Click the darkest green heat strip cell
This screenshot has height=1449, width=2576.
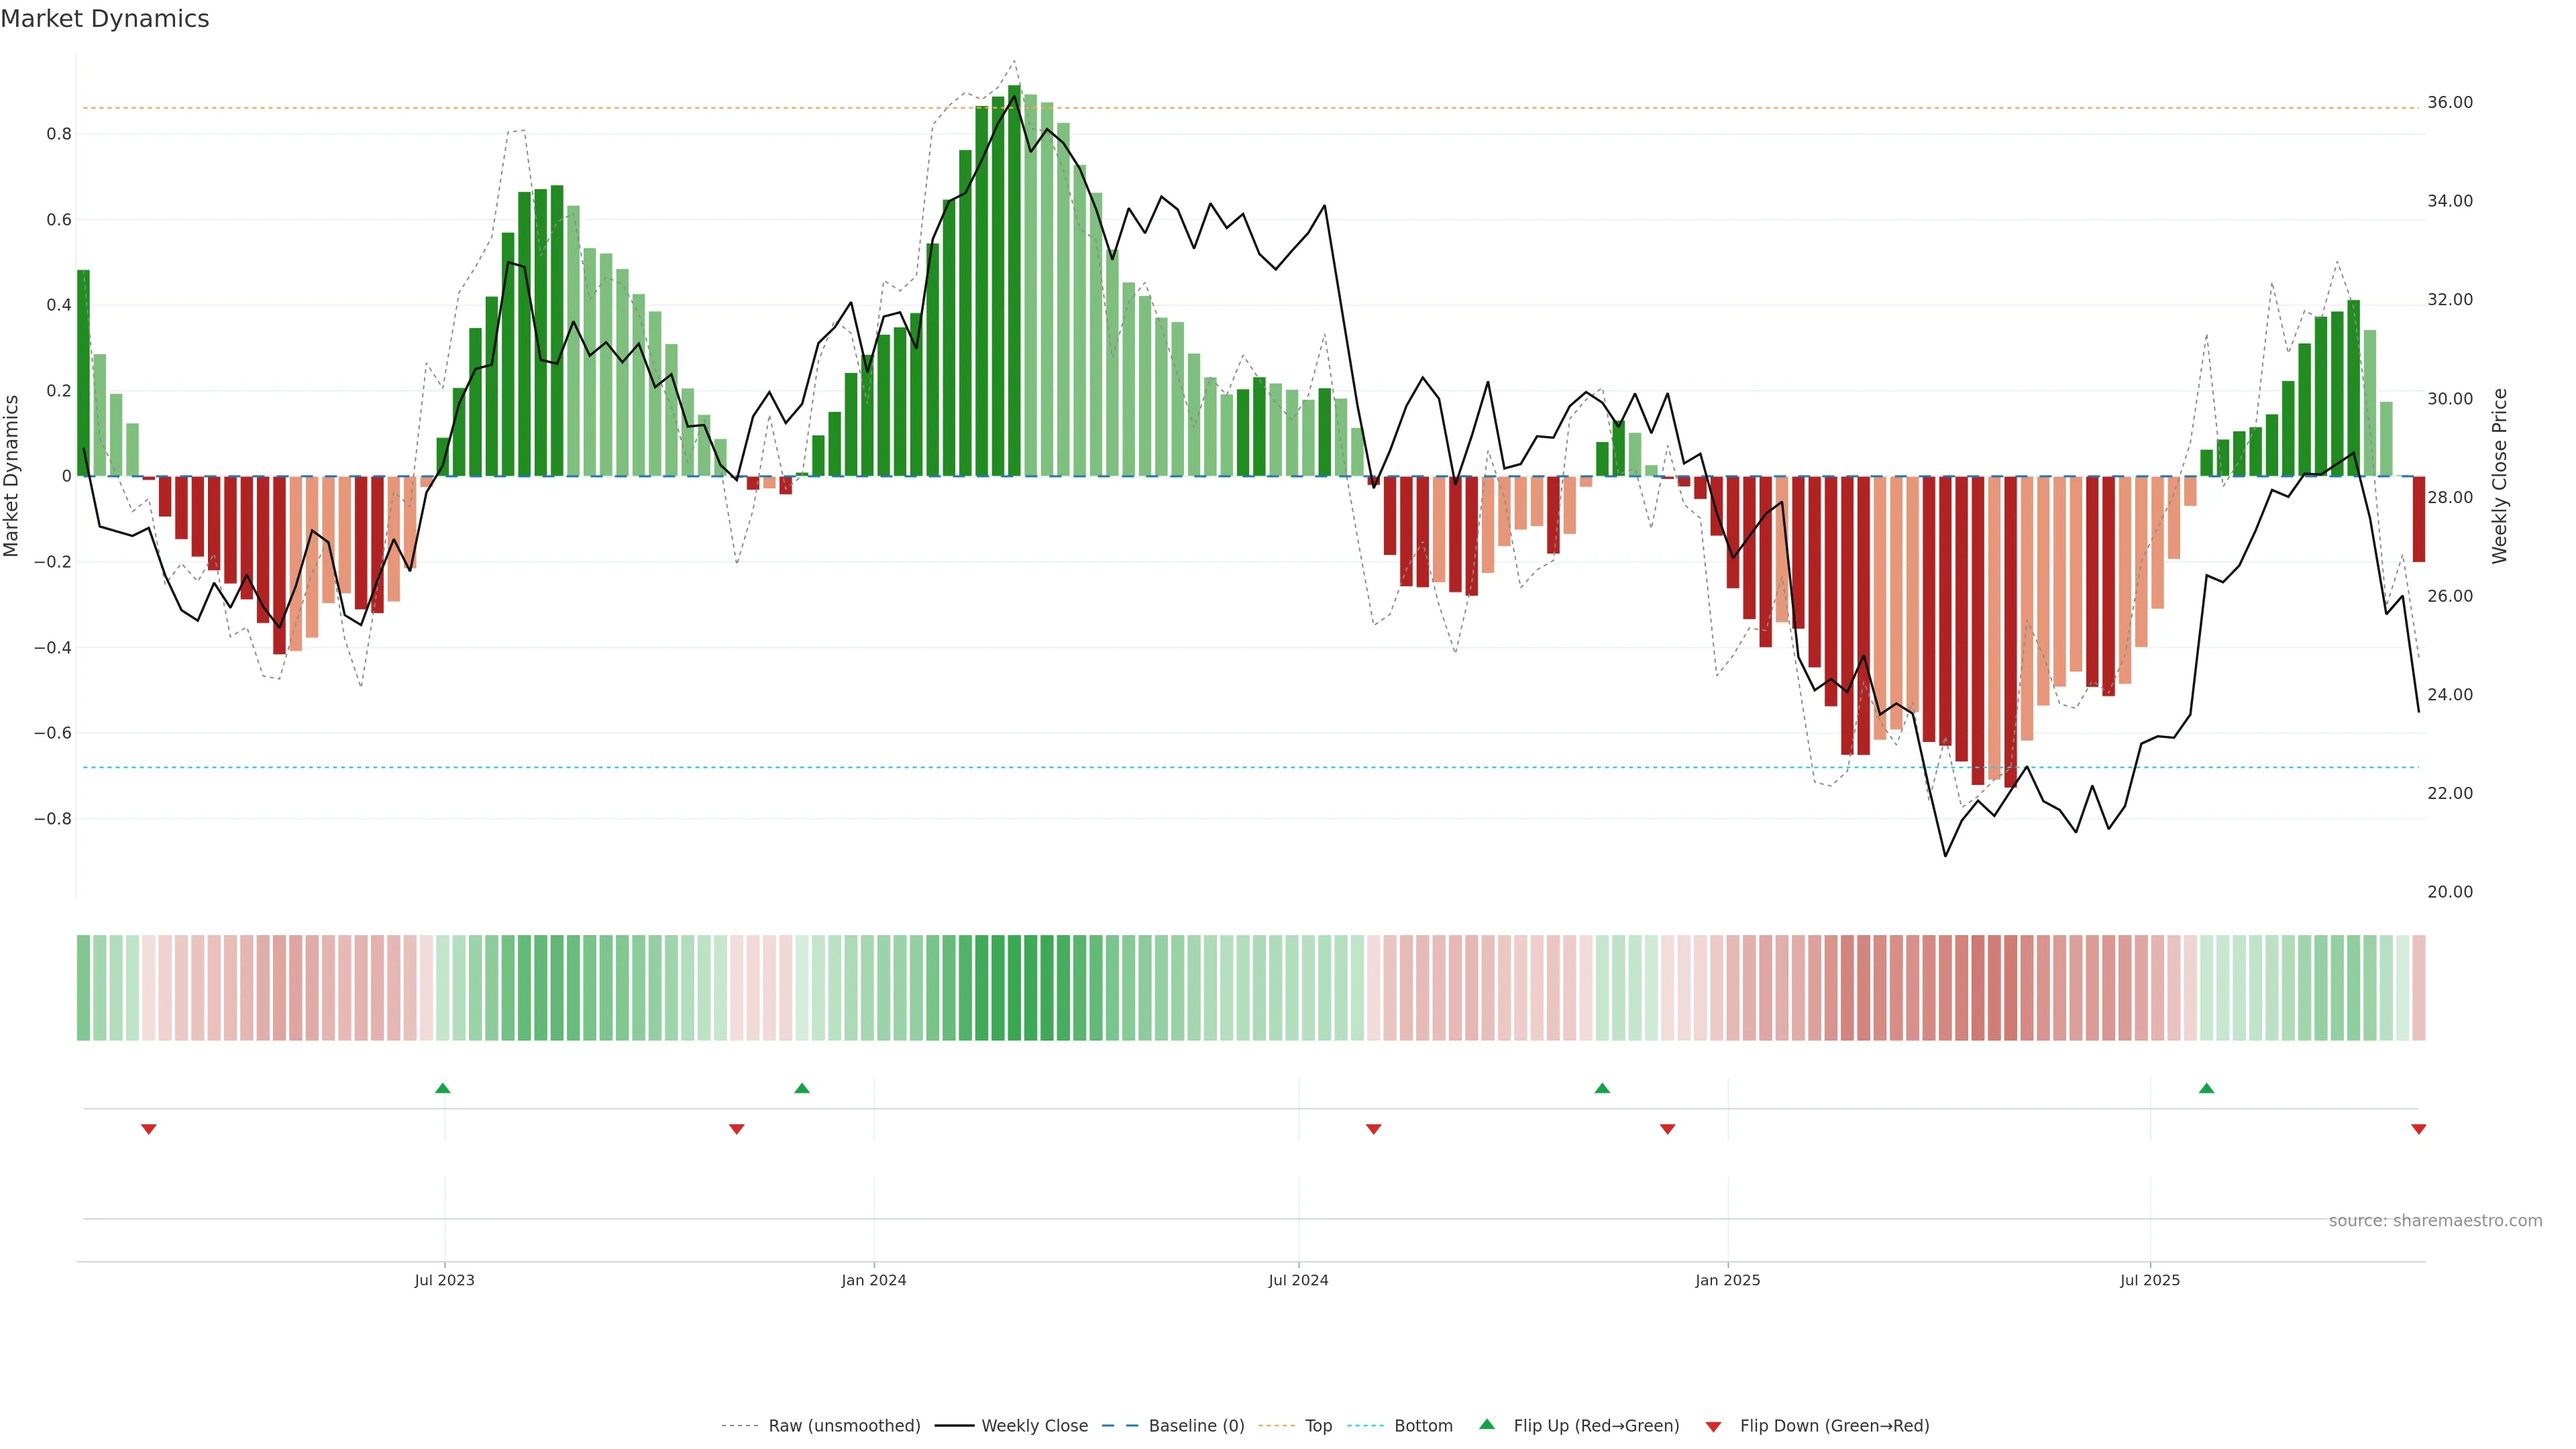click(1014, 988)
